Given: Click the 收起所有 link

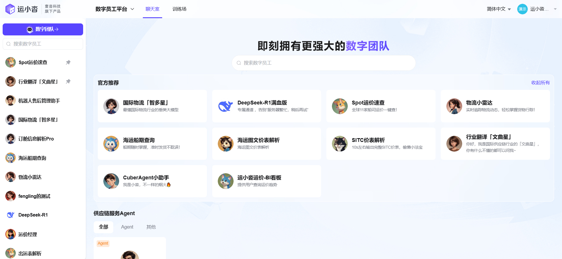Looking at the screenshot, I should point(540,83).
